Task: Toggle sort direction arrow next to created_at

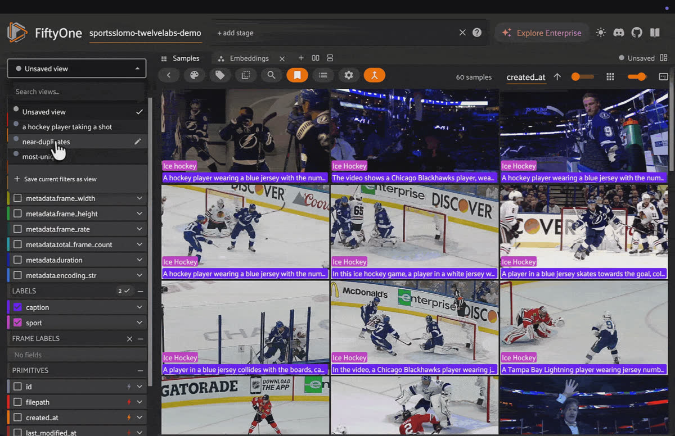Action: (x=557, y=77)
